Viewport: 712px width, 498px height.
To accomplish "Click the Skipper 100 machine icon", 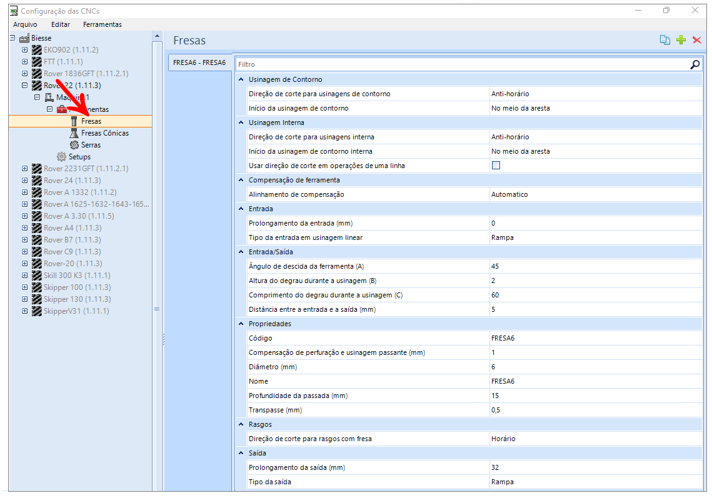I will [x=37, y=287].
